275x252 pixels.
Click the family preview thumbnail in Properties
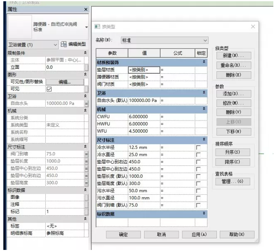coord(20,27)
